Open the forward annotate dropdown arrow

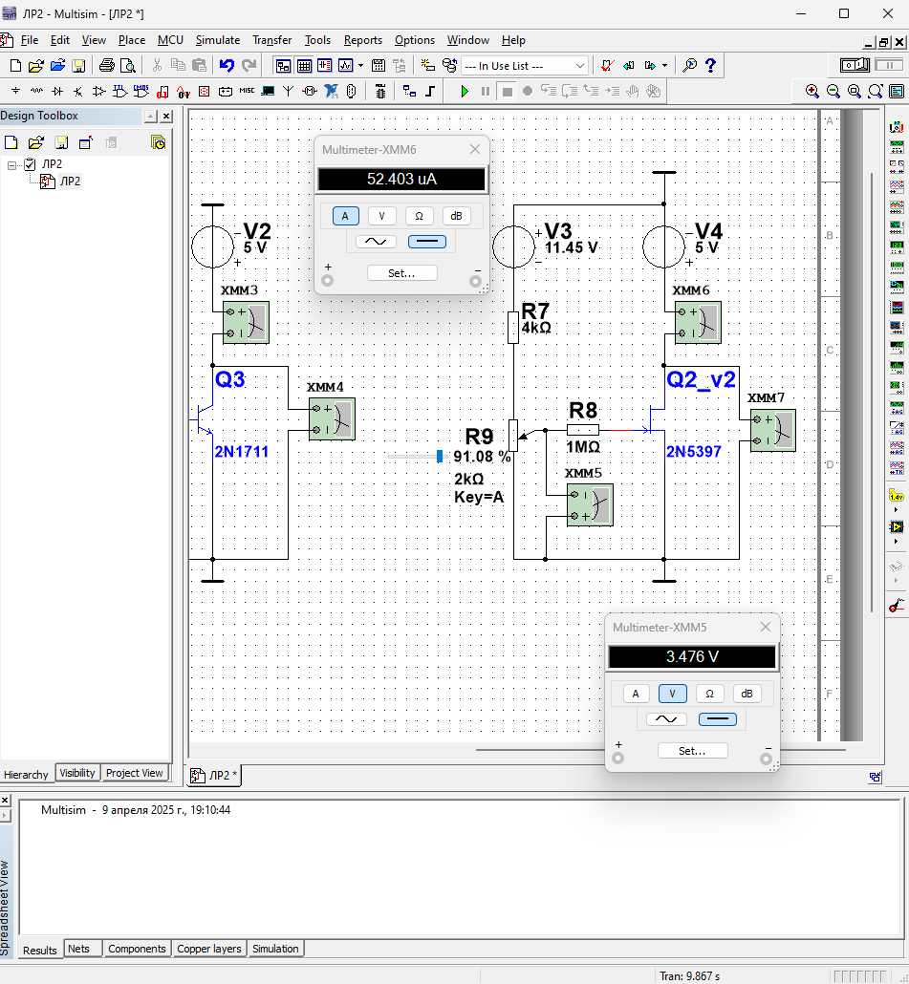[x=665, y=65]
